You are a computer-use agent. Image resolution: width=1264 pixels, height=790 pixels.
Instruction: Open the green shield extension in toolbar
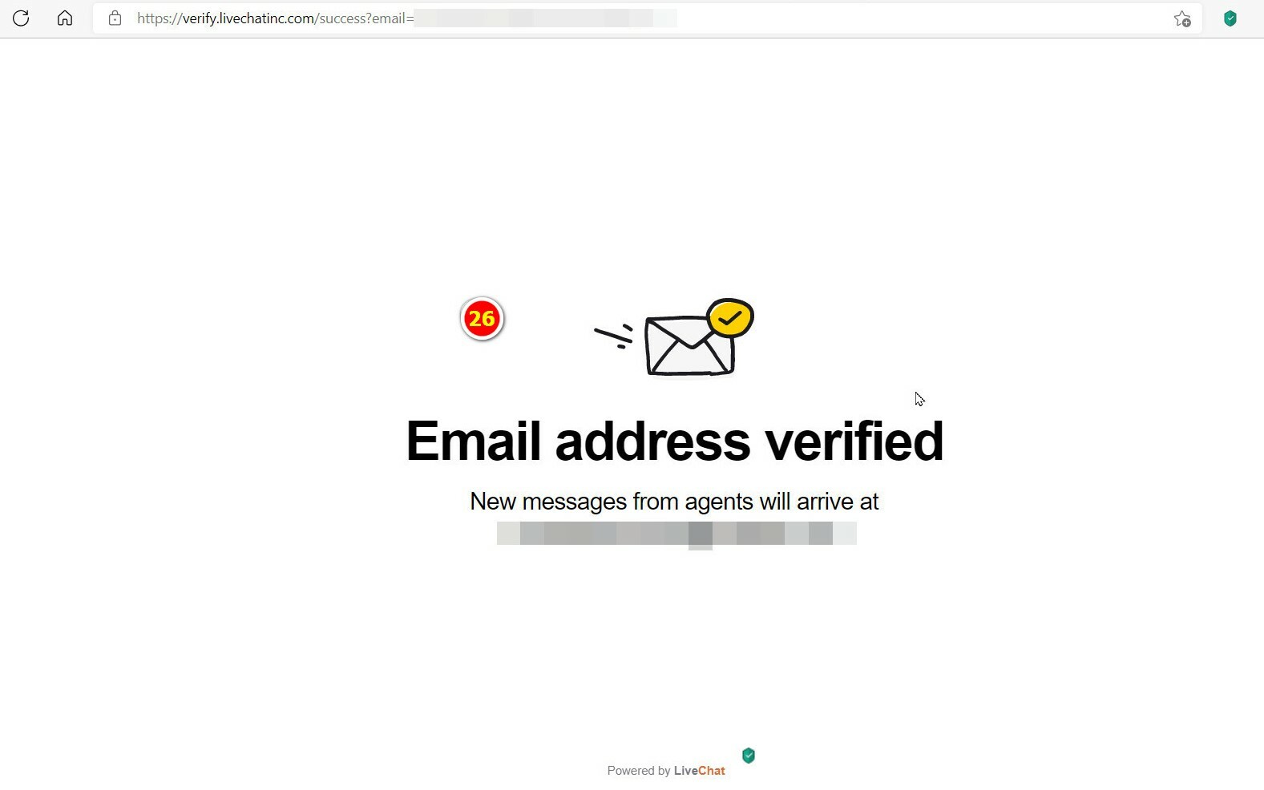1230,18
